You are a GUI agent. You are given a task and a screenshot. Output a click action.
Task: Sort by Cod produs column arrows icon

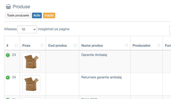(x=75, y=45)
